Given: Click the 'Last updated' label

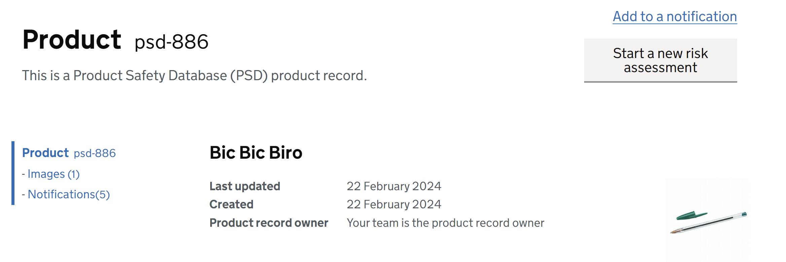Looking at the screenshot, I should (245, 186).
